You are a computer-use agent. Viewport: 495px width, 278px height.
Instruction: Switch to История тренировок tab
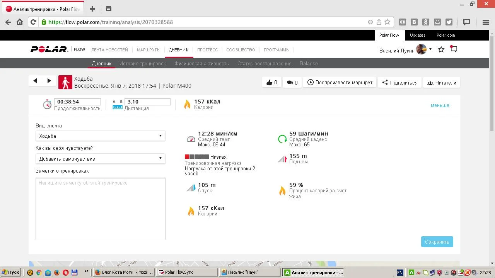pos(143,63)
